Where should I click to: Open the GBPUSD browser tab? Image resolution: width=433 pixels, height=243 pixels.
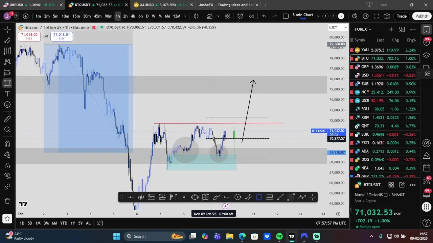coord(32,5)
